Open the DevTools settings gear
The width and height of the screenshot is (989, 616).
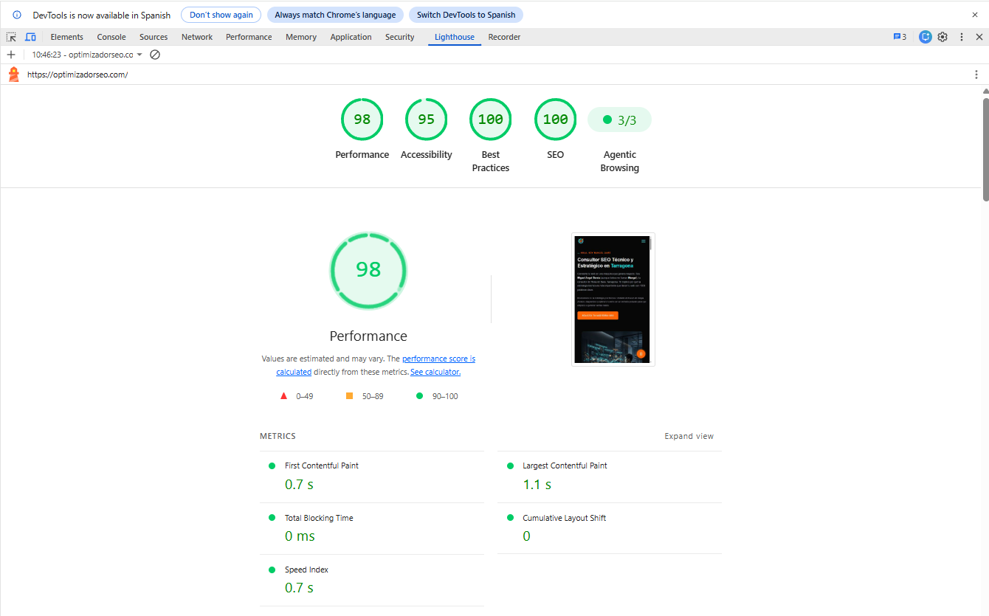tap(943, 37)
